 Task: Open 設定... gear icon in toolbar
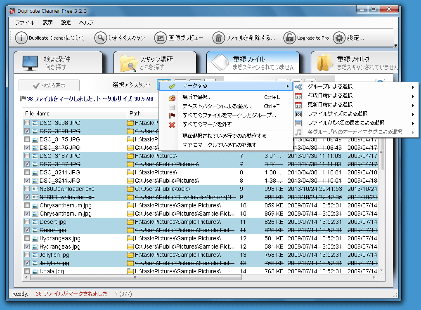339,38
